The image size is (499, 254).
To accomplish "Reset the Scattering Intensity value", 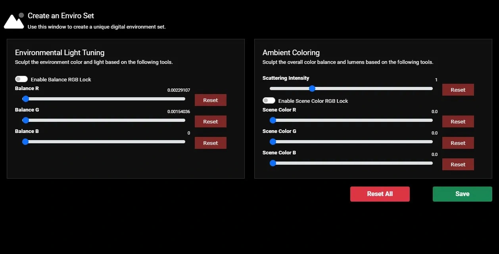I will coord(458,90).
